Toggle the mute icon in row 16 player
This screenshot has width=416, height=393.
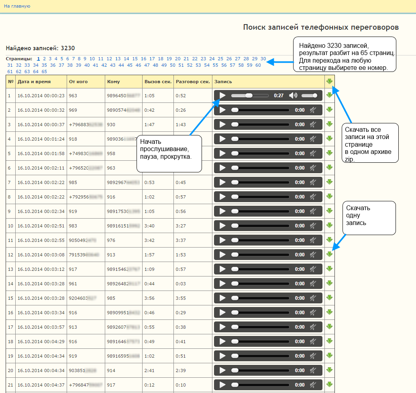(313, 313)
